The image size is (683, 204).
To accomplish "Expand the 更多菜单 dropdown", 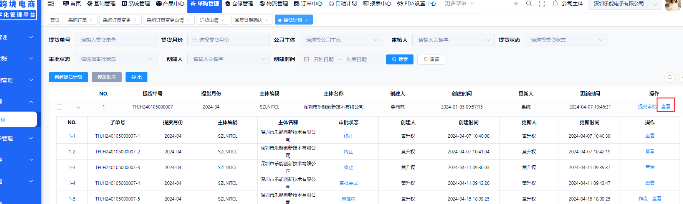I will click(459, 3).
